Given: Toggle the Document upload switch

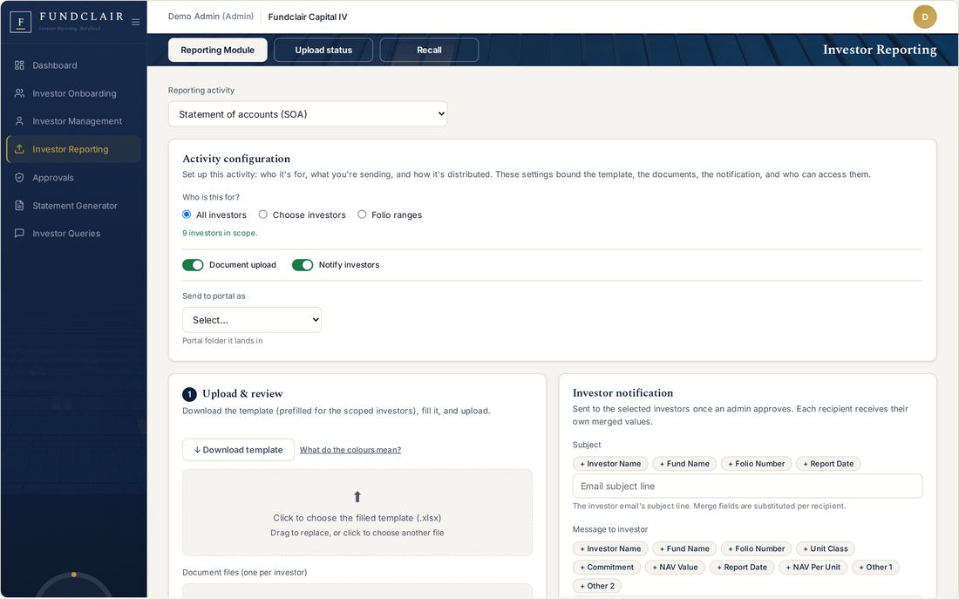Looking at the screenshot, I should (x=193, y=265).
